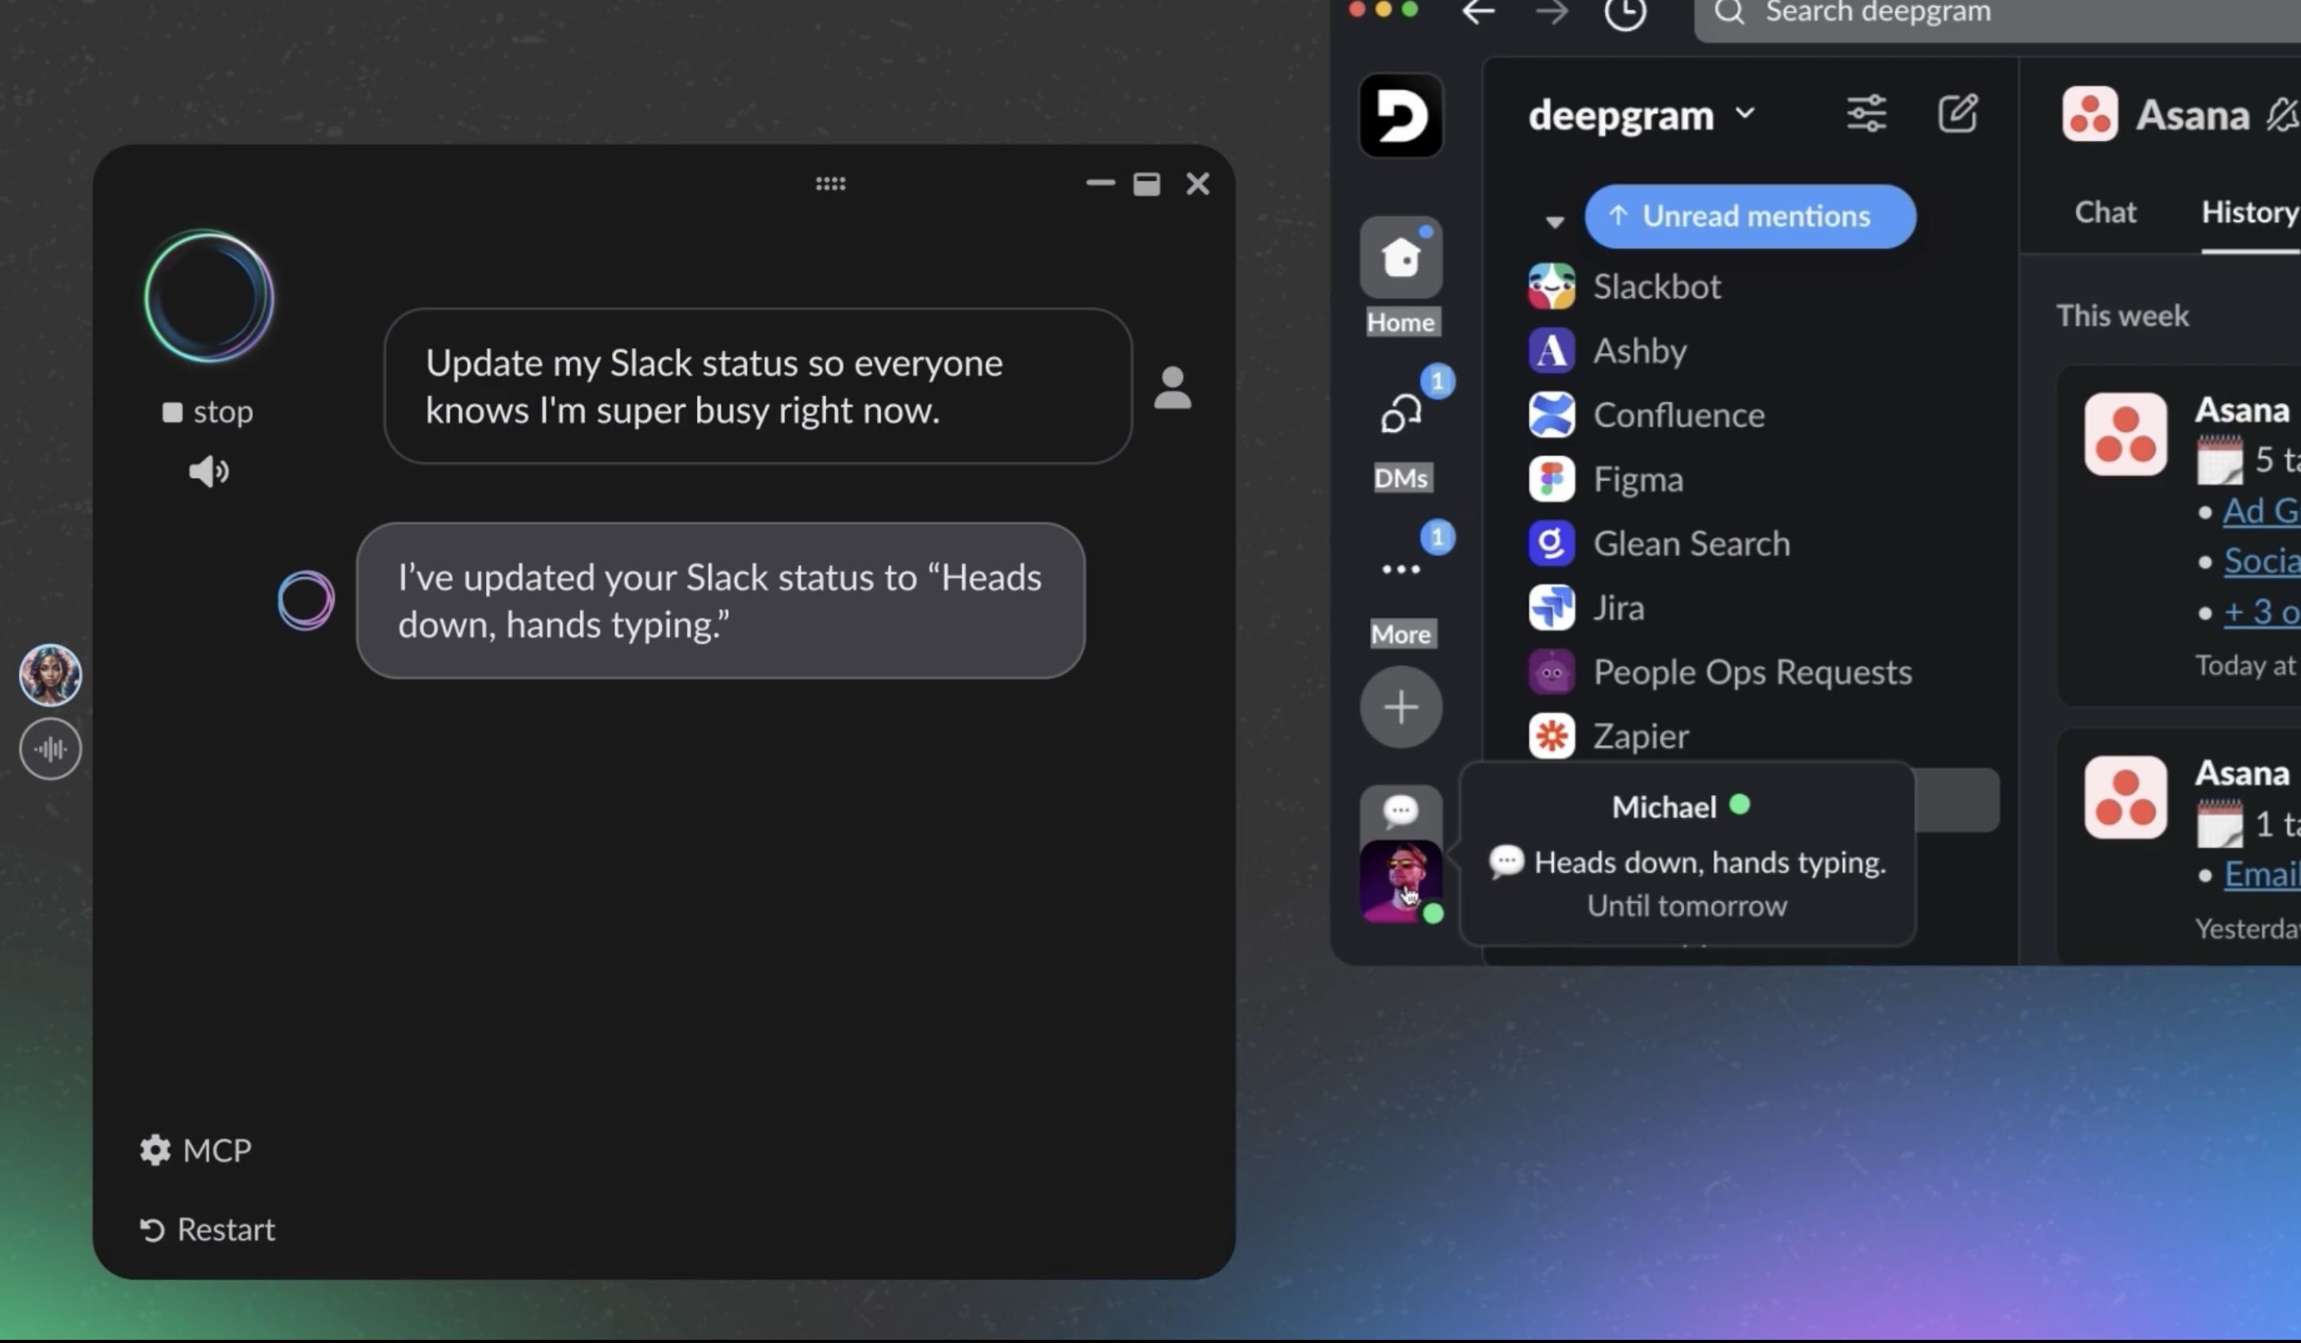Select the woman avatar thumbnail on left edge
This screenshot has width=2301, height=1343.
[x=50, y=675]
